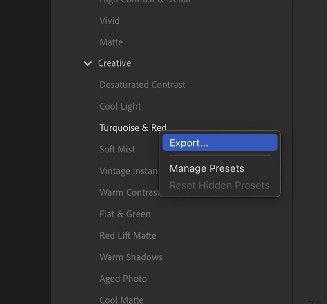Choose the Warm Shadows preset
Image resolution: width=327 pixels, height=304 pixels.
pyautogui.click(x=131, y=257)
